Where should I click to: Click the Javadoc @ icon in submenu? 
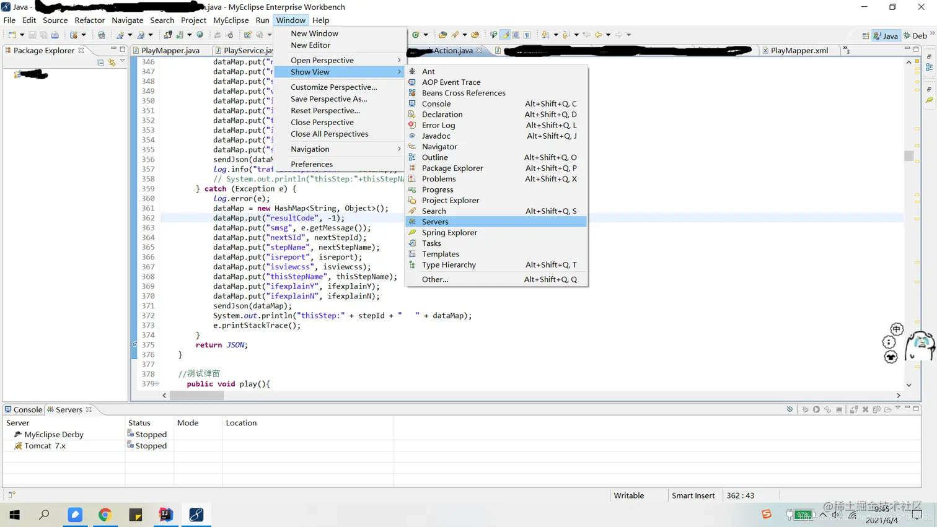[412, 136]
